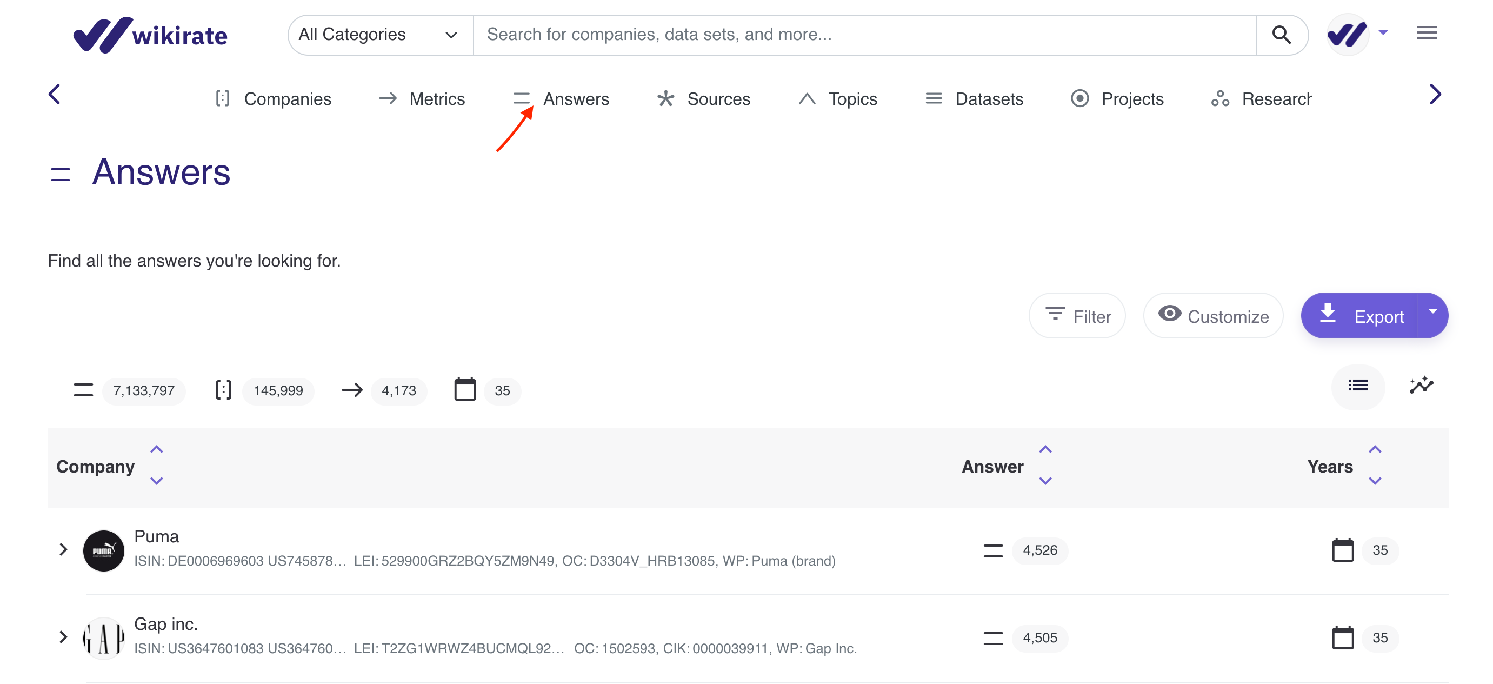Screen dimensions: 1493x684
Task: Click the Answers icon in navigation bar
Action: pos(523,98)
